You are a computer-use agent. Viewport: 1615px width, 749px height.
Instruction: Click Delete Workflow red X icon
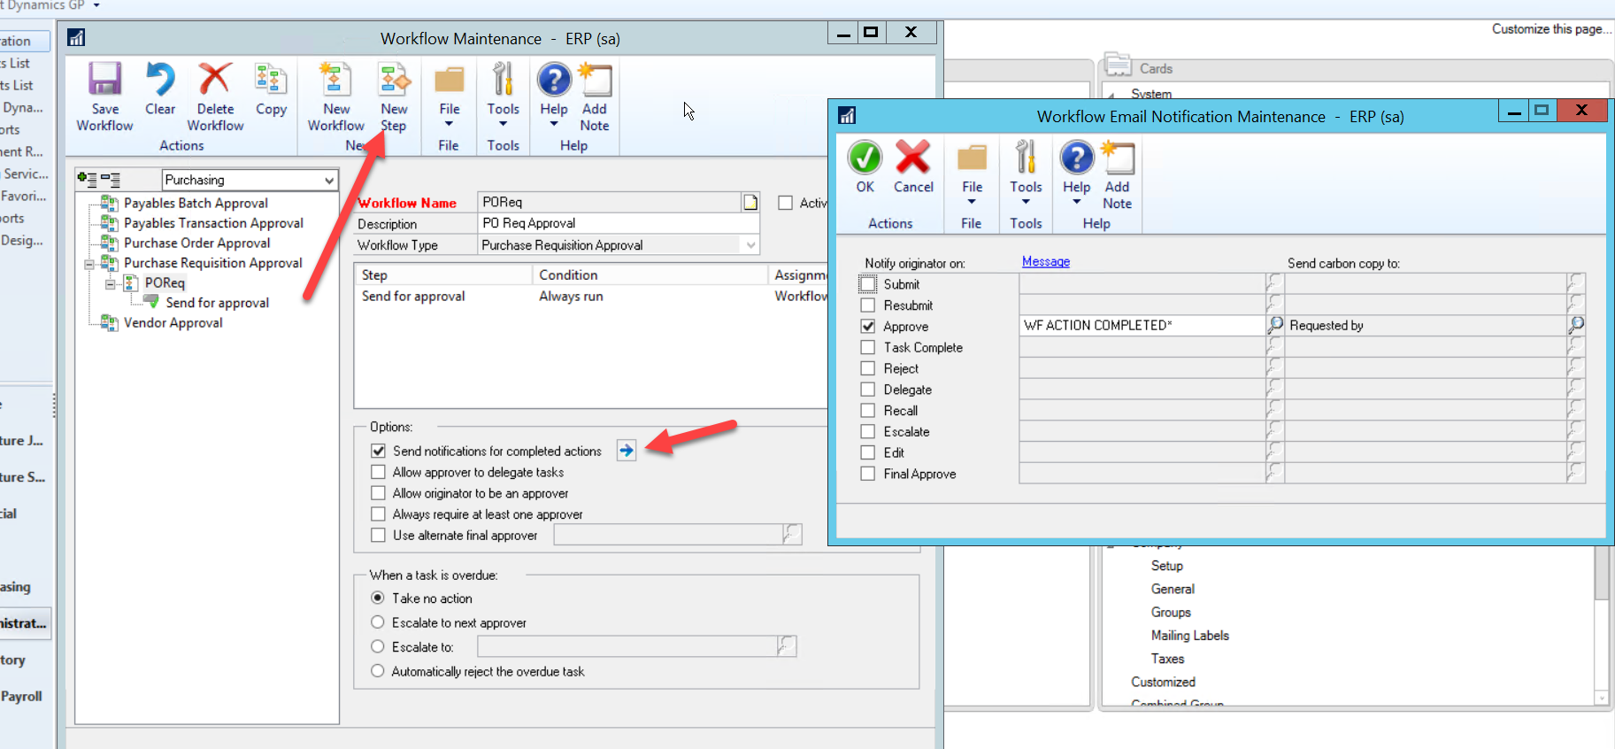point(215,79)
